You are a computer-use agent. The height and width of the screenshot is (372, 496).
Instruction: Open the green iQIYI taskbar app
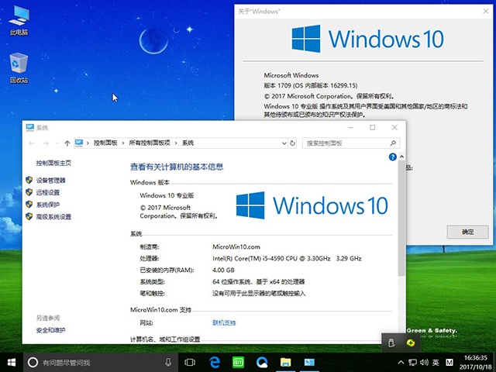click(x=238, y=363)
